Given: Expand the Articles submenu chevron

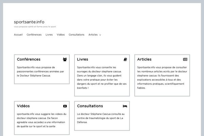Looking at the screenshot, I should click(100, 35).
